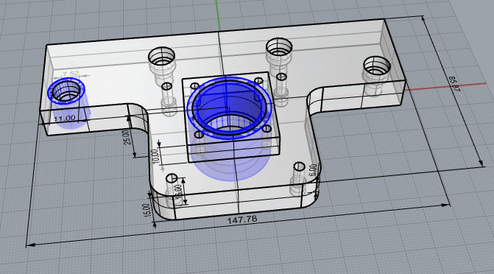Select the small blue highlighted hole on the left arm
The image size is (494, 274).
[66, 91]
